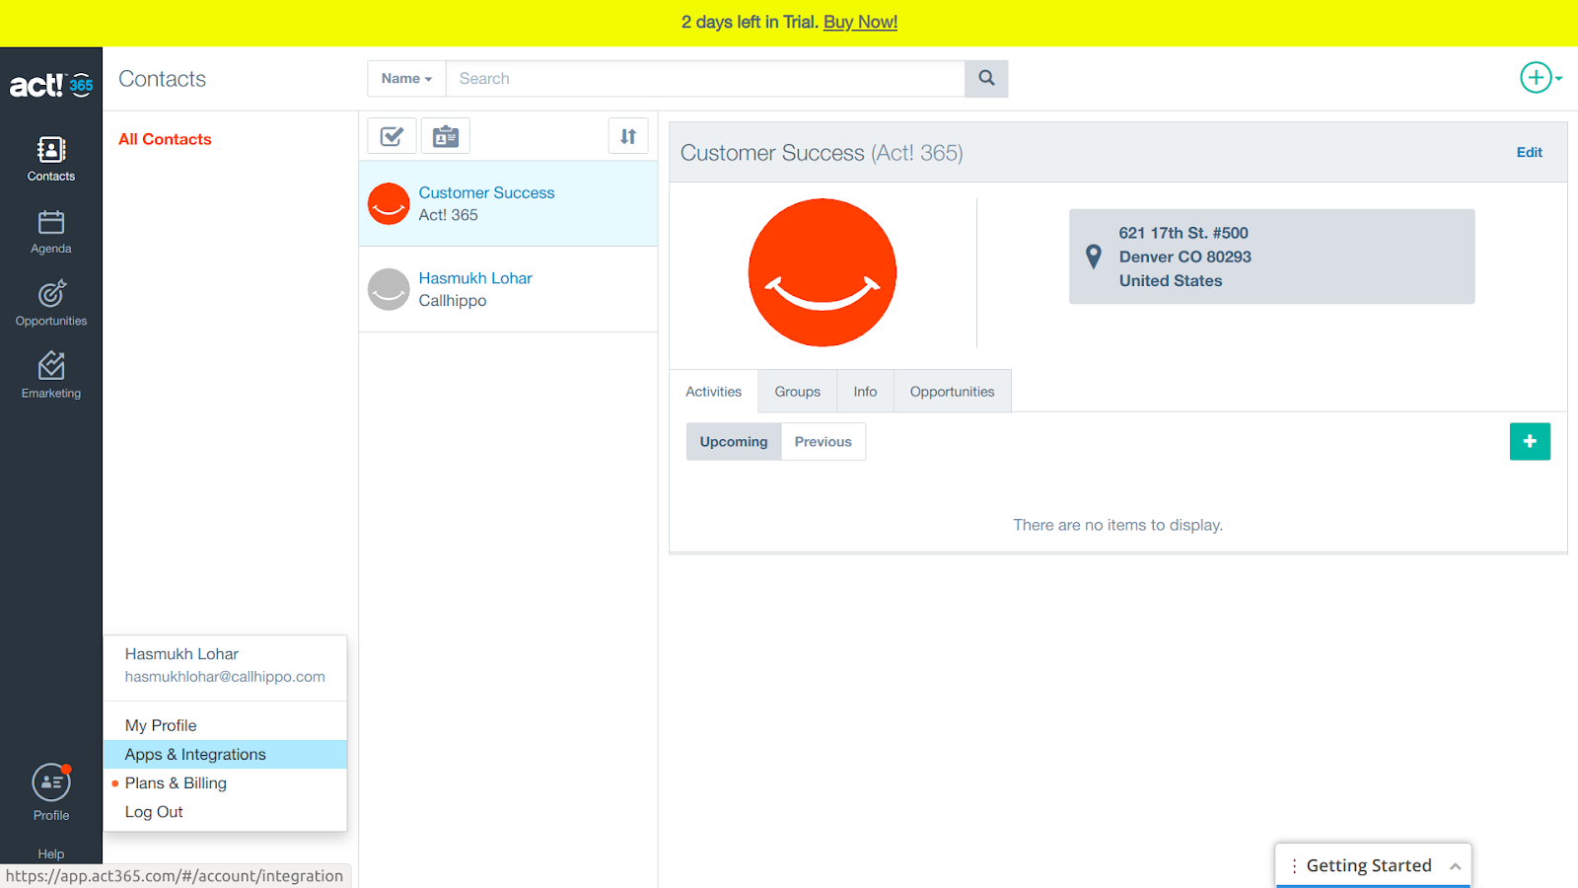Image resolution: width=1578 pixels, height=888 pixels.
Task: Click the green plus add activity button
Action: coord(1530,441)
